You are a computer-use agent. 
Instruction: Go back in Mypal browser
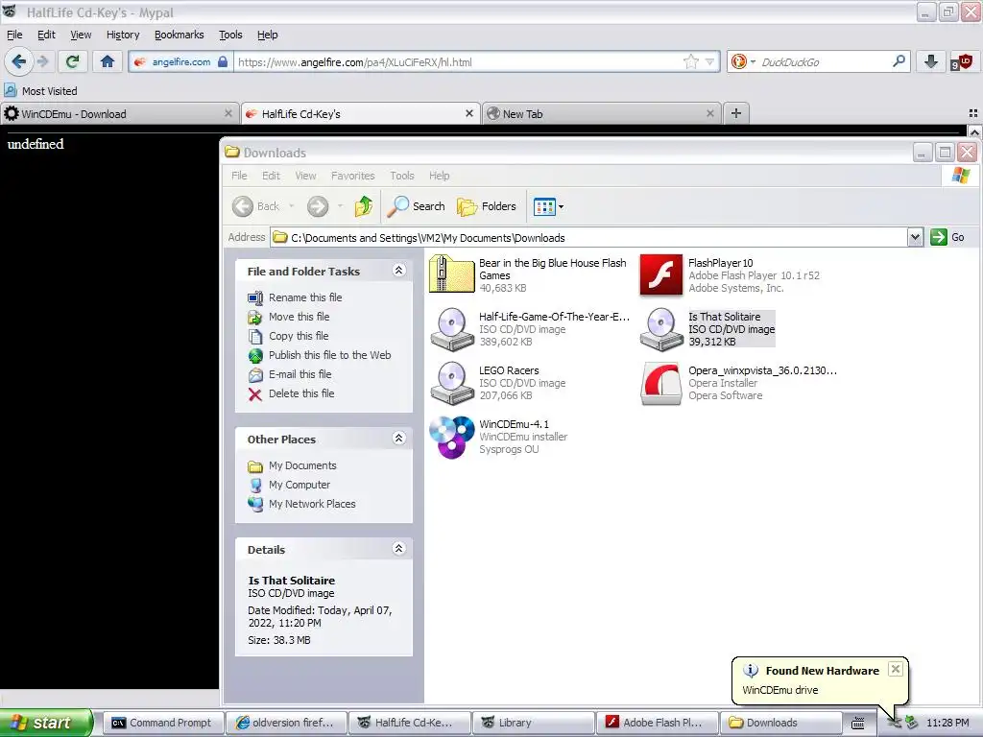(18, 61)
